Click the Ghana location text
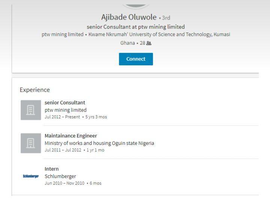This screenshot has width=270, height=205. [127, 43]
